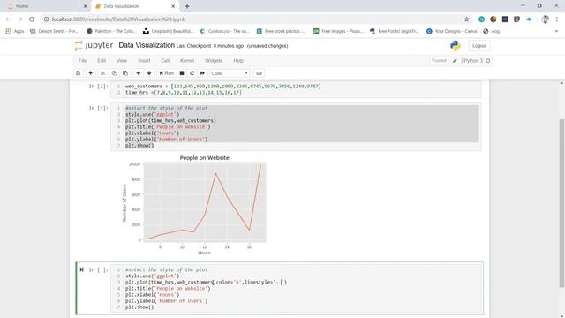The height and width of the screenshot is (318, 565).
Task: Click the pencil edit mode indicator
Action: tap(455, 61)
